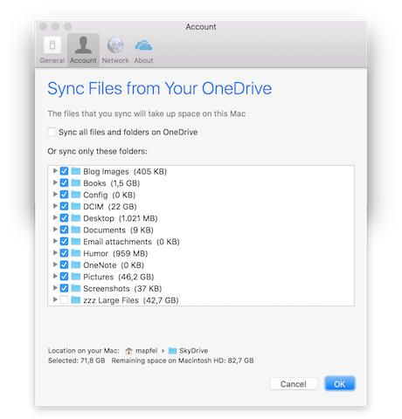Expand the Screenshots folder disclosure triangle
This screenshot has width=402, height=419.
tap(55, 288)
